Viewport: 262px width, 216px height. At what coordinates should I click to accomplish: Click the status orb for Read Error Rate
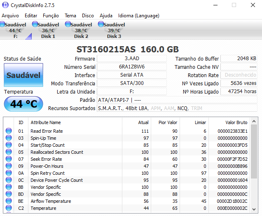(9, 131)
